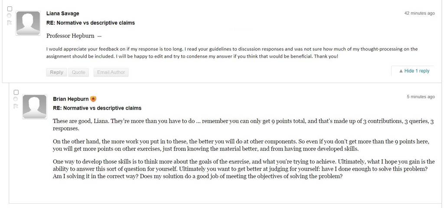Reply to Liana Savage's post
The image size is (444, 208).
click(57, 72)
